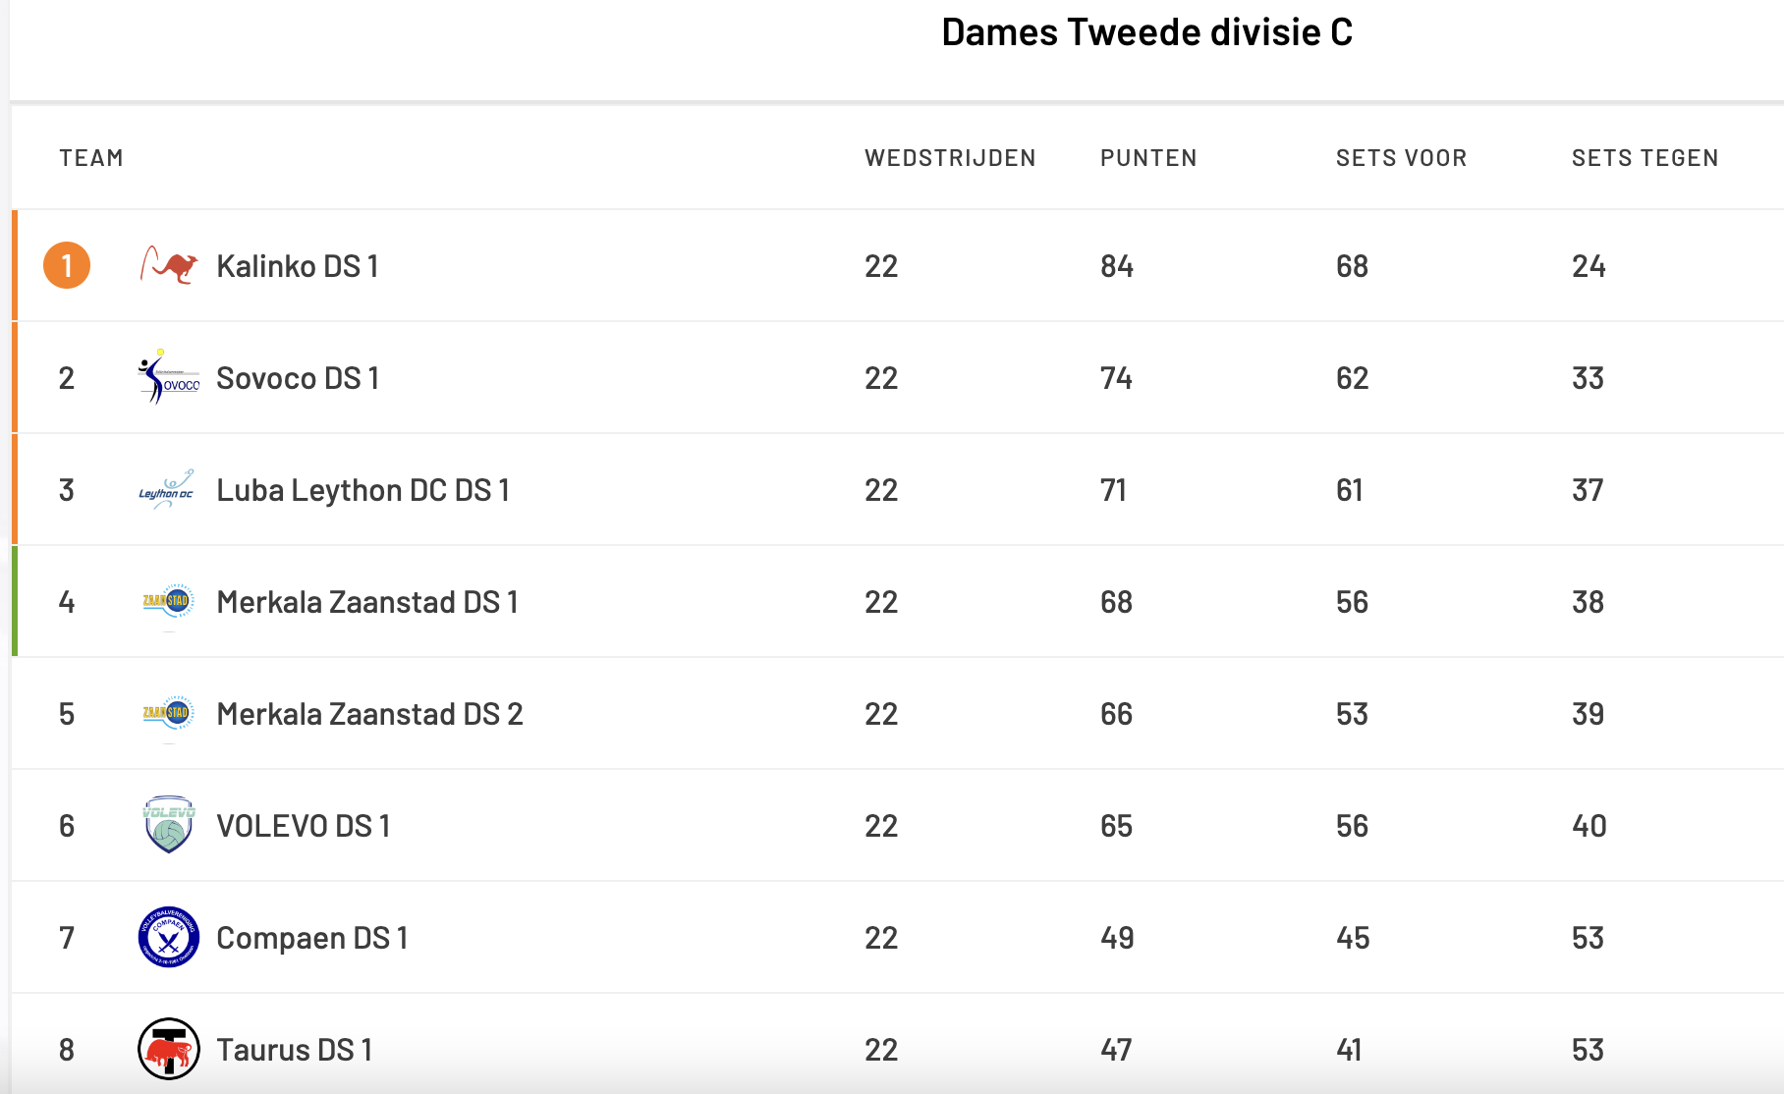The image size is (1784, 1094).
Task: Open the Sovoco DS 1 team link
Action: [x=298, y=378]
